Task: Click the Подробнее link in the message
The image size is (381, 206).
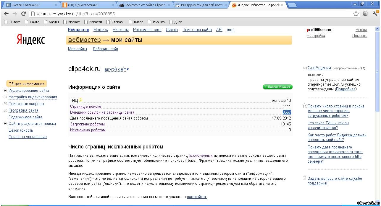Action: [346, 89]
